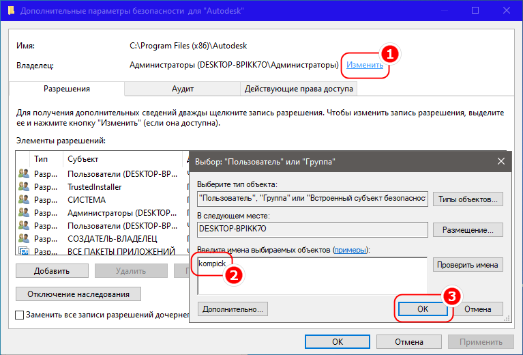
Task: Click the Добавить button
Action: click(x=52, y=271)
